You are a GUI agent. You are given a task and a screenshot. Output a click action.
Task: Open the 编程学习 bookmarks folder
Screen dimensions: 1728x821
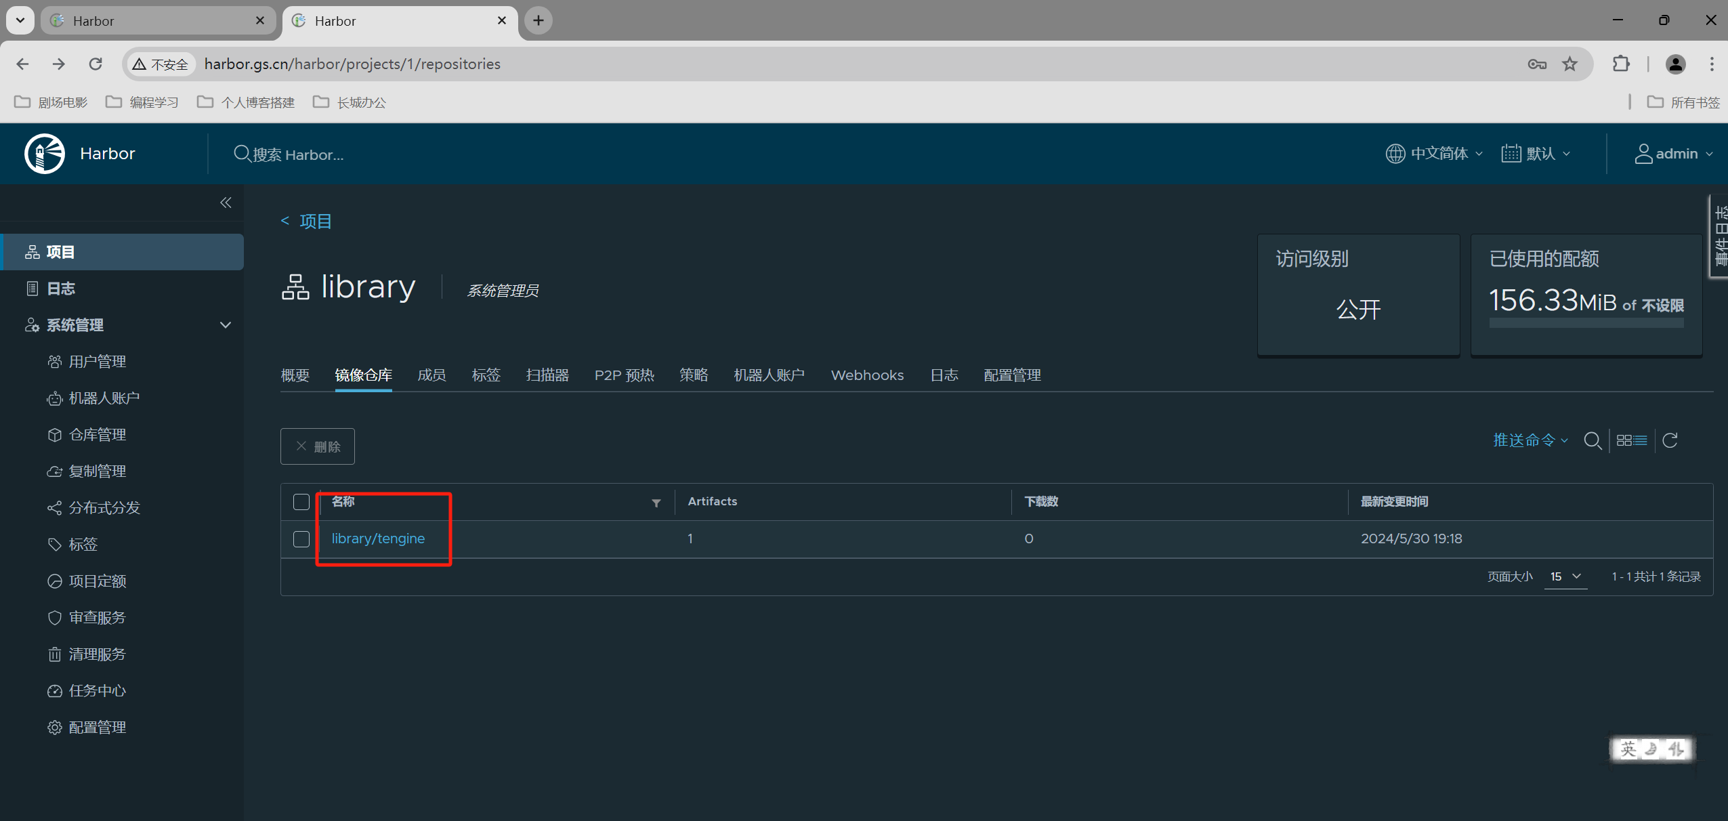[142, 102]
